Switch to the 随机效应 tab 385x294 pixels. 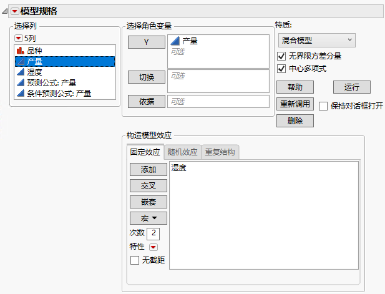point(183,152)
